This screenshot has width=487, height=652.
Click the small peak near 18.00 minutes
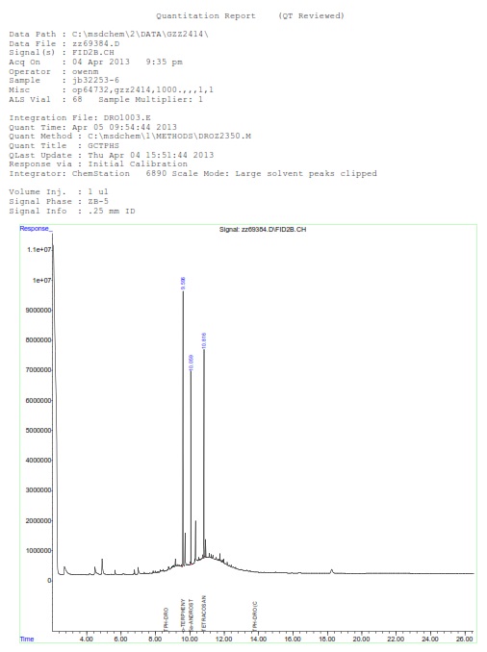coord(332,571)
